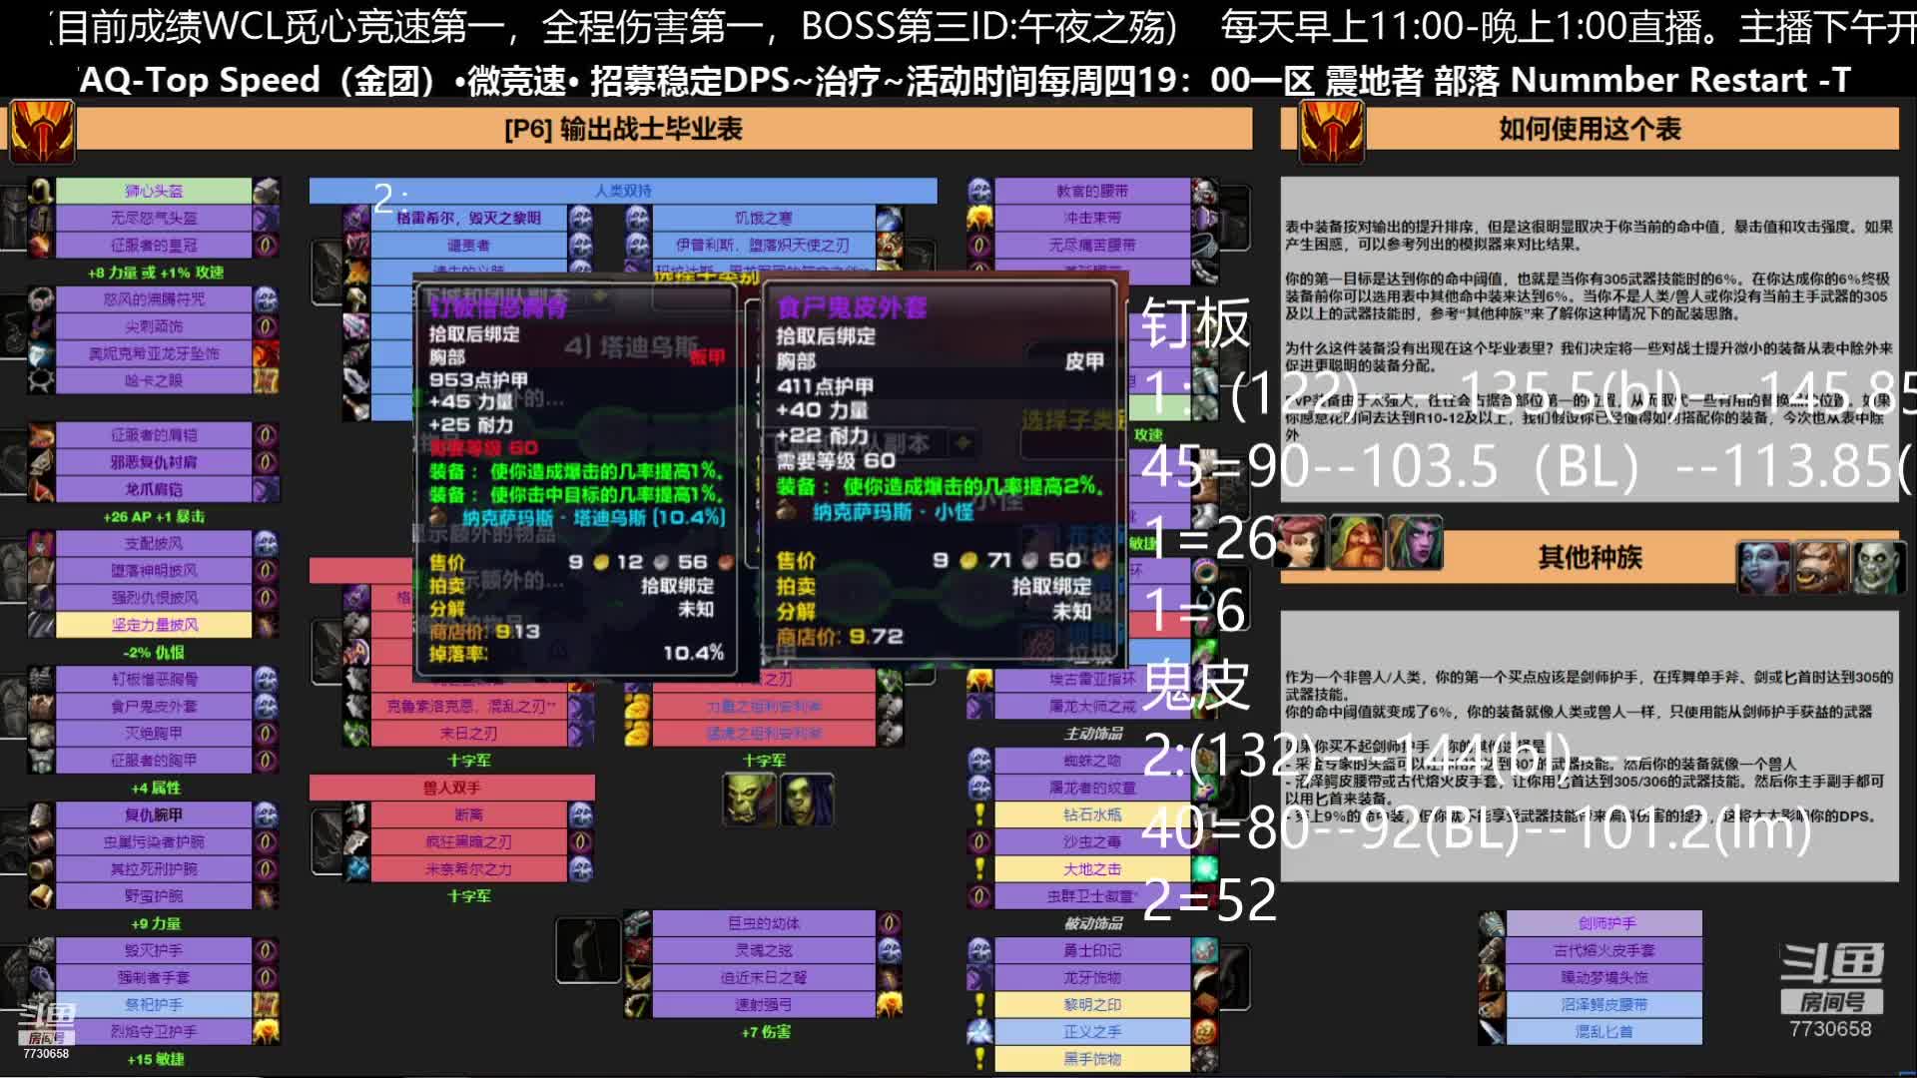
Task: Select the 灭绝胸甲 row
Action: 154,734
